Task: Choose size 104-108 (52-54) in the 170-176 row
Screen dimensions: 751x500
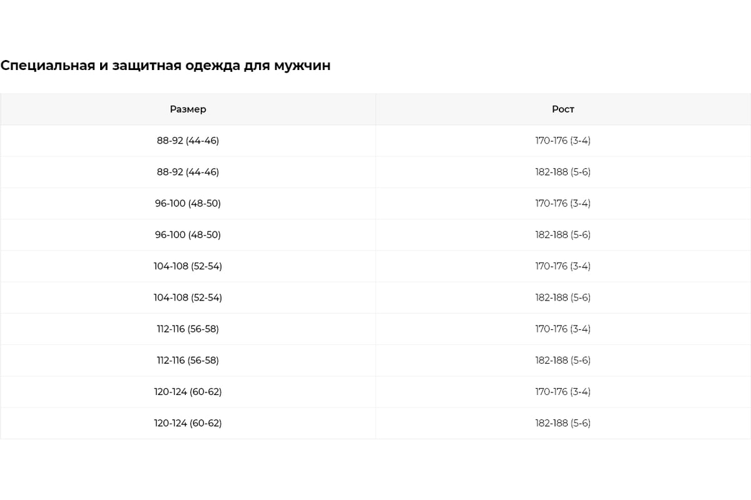Action: 188,266
